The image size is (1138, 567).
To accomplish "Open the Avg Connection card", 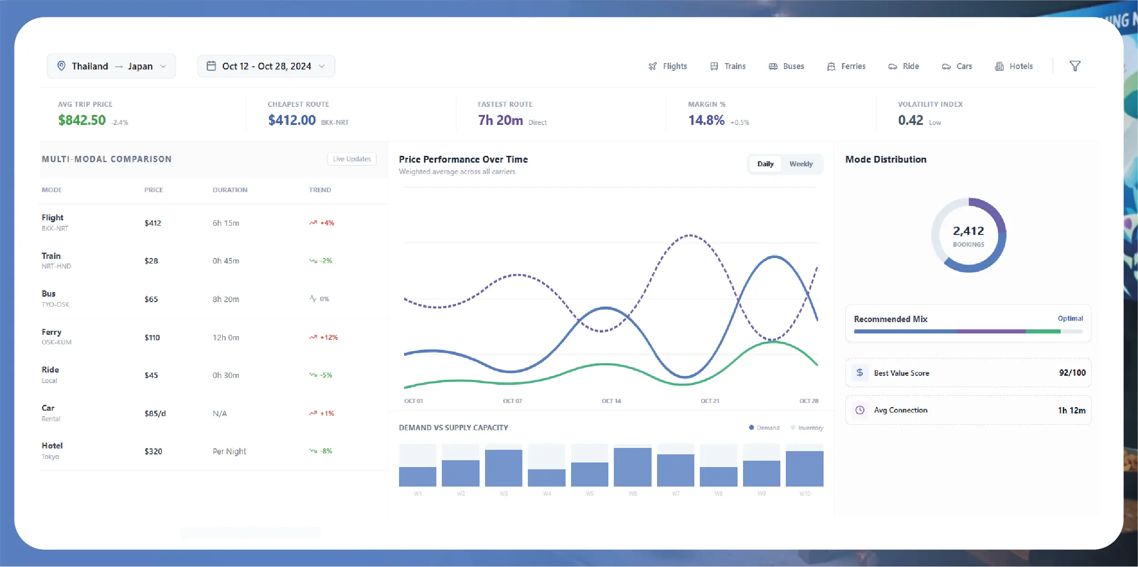I will (968, 410).
